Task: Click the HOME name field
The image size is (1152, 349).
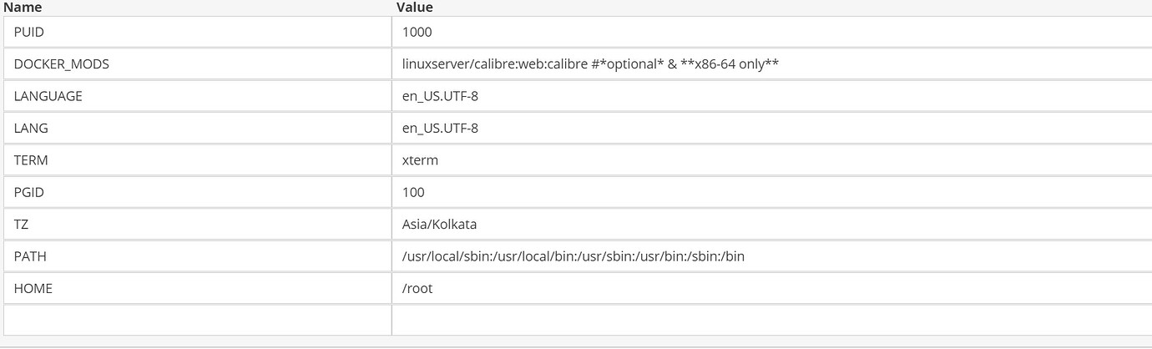Action: tap(197, 288)
